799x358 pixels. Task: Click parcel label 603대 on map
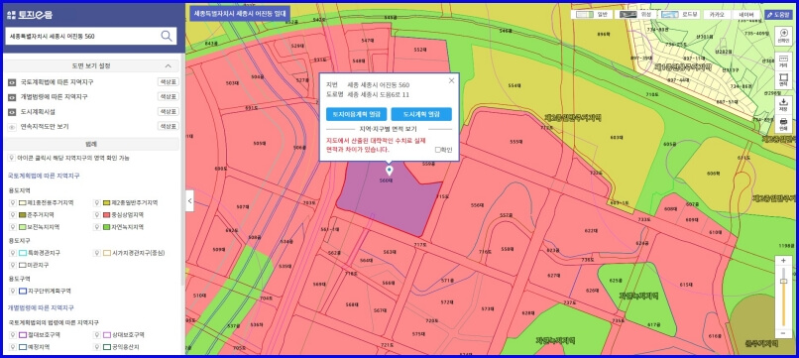click(x=616, y=138)
